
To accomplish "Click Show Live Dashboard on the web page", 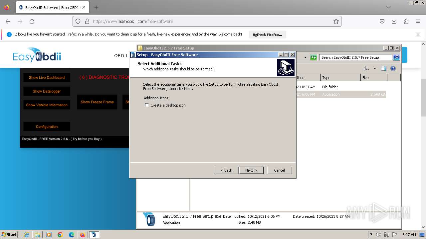I will (47, 78).
